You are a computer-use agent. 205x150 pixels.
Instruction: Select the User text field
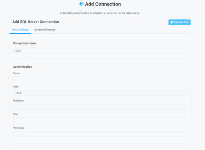click(100, 120)
